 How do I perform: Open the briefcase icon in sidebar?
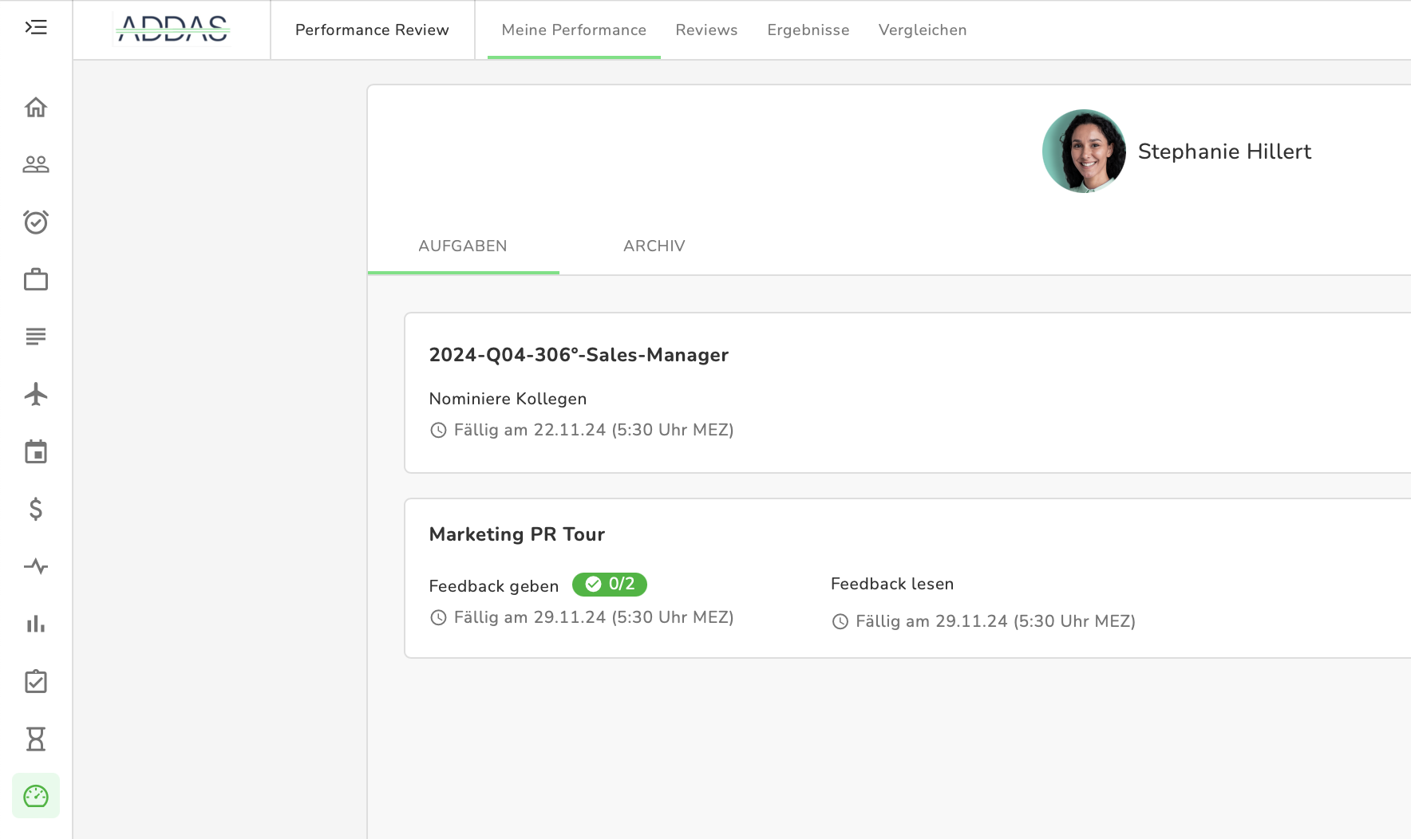[x=36, y=279]
